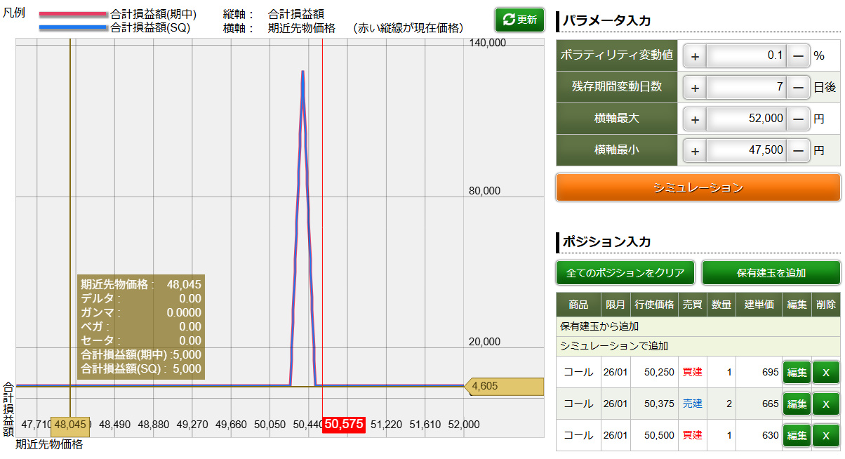This screenshot has width=845, height=459.
Task: Click the green 更新 refresh button
Action: point(519,20)
